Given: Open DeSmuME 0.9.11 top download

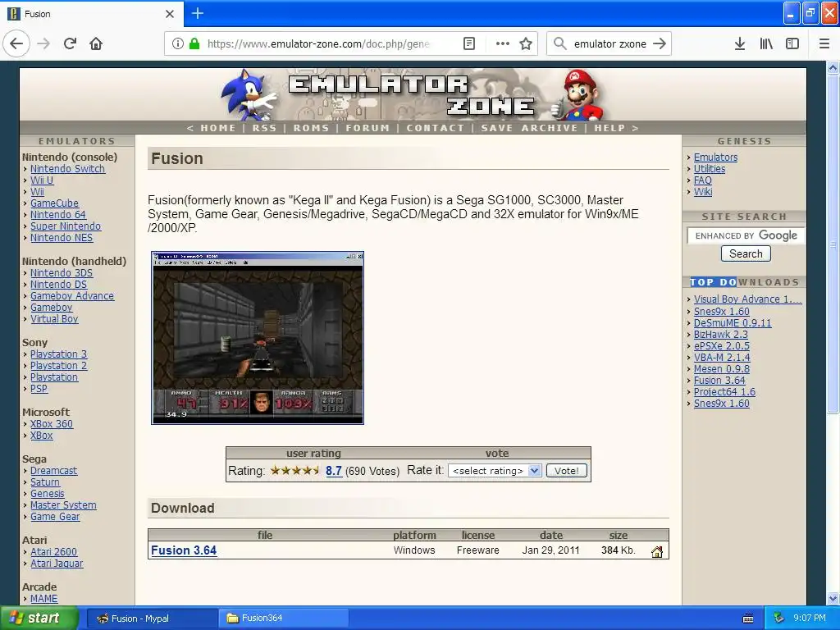Looking at the screenshot, I should click(x=733, y=323).
